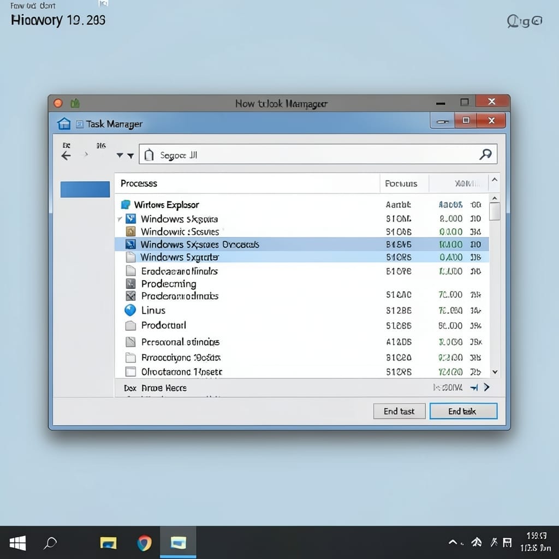Open taskbar search magnifier
Viewport: 559px width, 559px height.
pos(50,543)
